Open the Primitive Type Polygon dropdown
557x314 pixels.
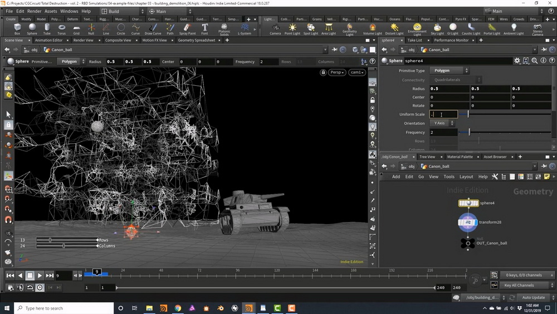pyautogui.click(x=449, y=70)
